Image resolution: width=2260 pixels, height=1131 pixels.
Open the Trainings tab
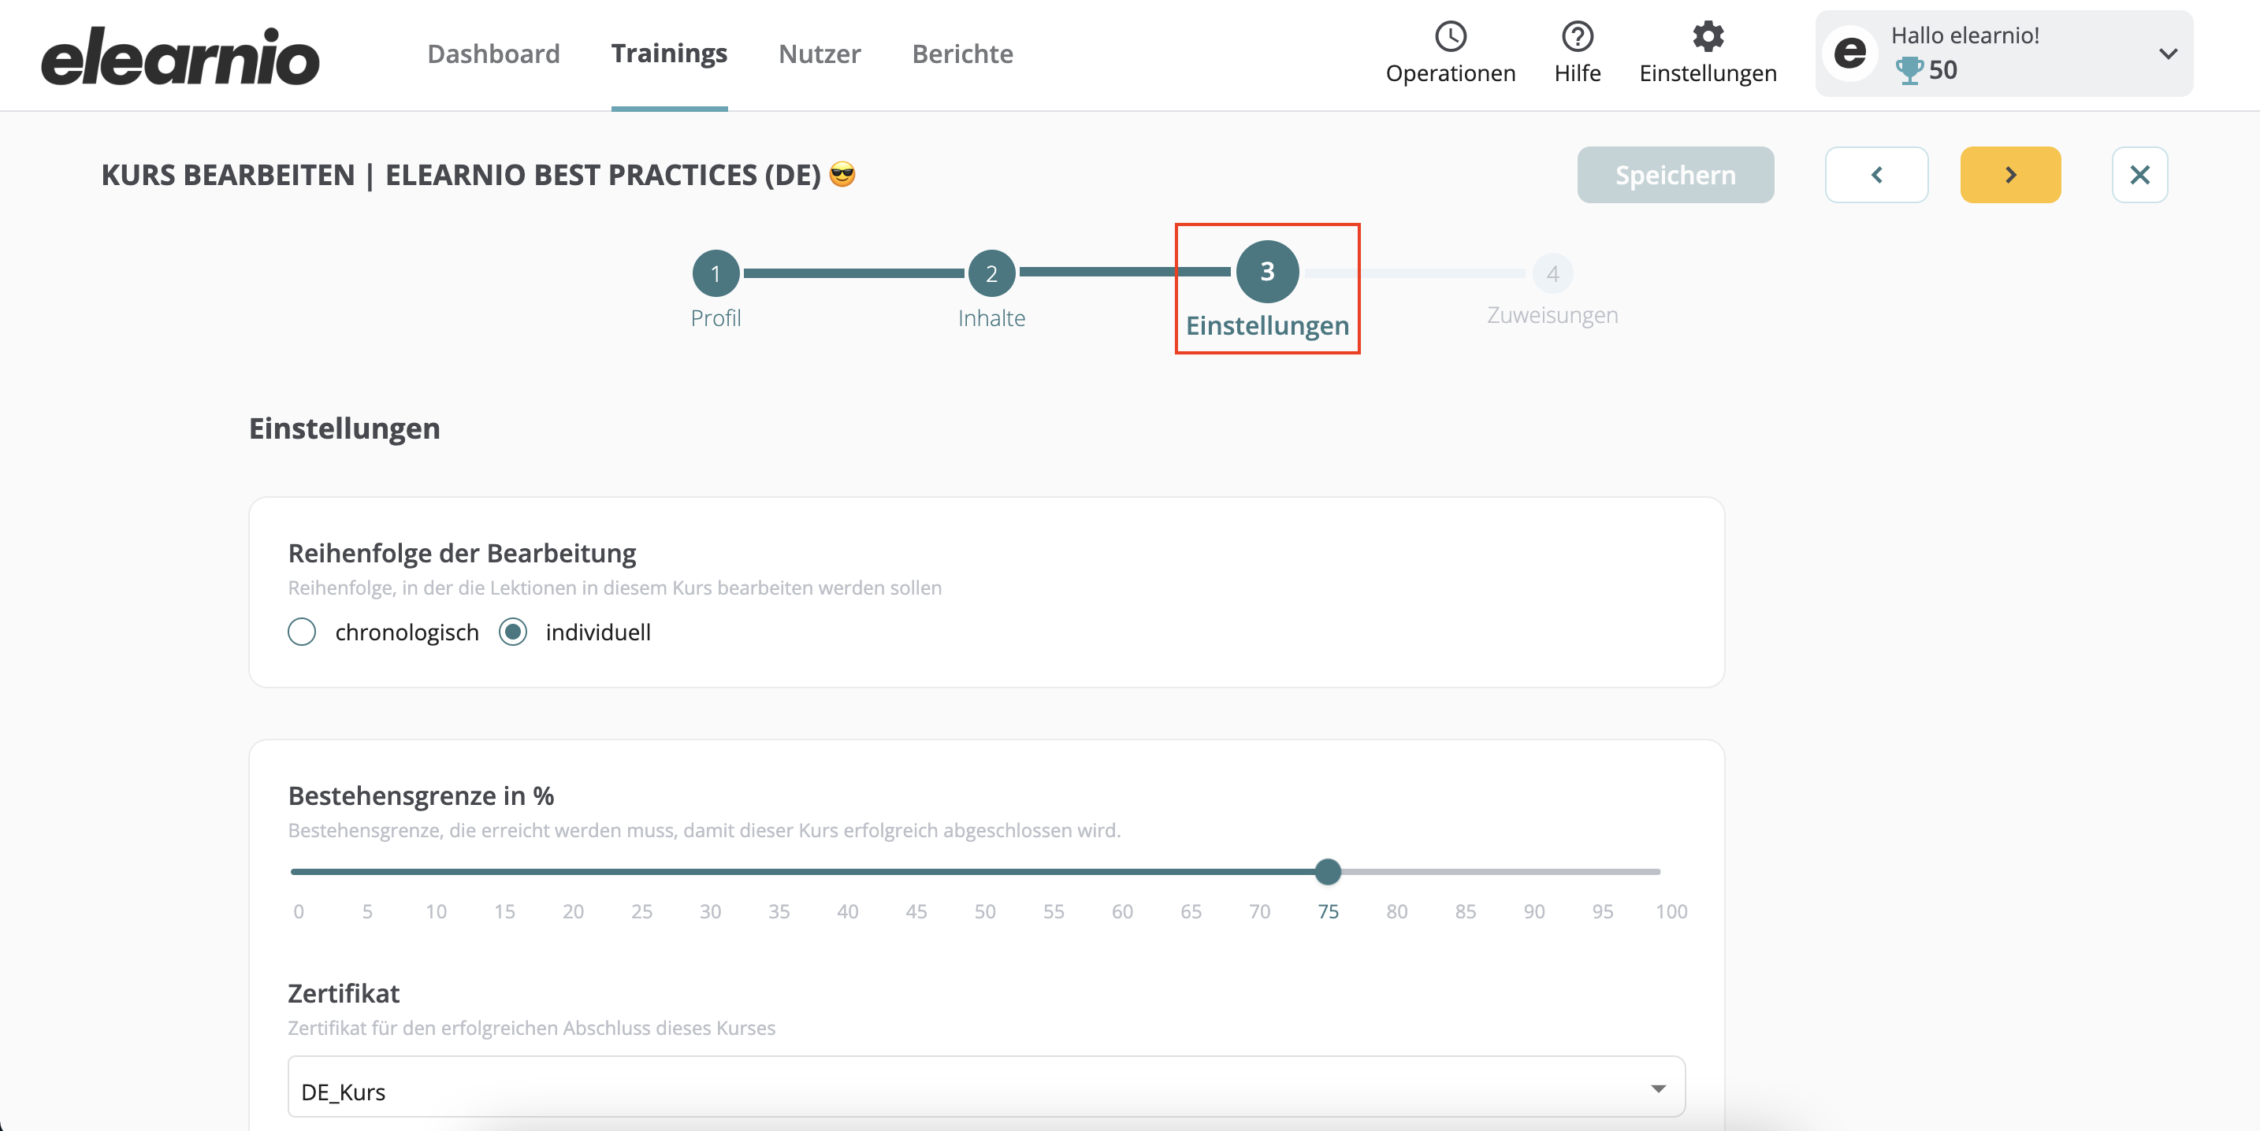click(x=668, y=54)
